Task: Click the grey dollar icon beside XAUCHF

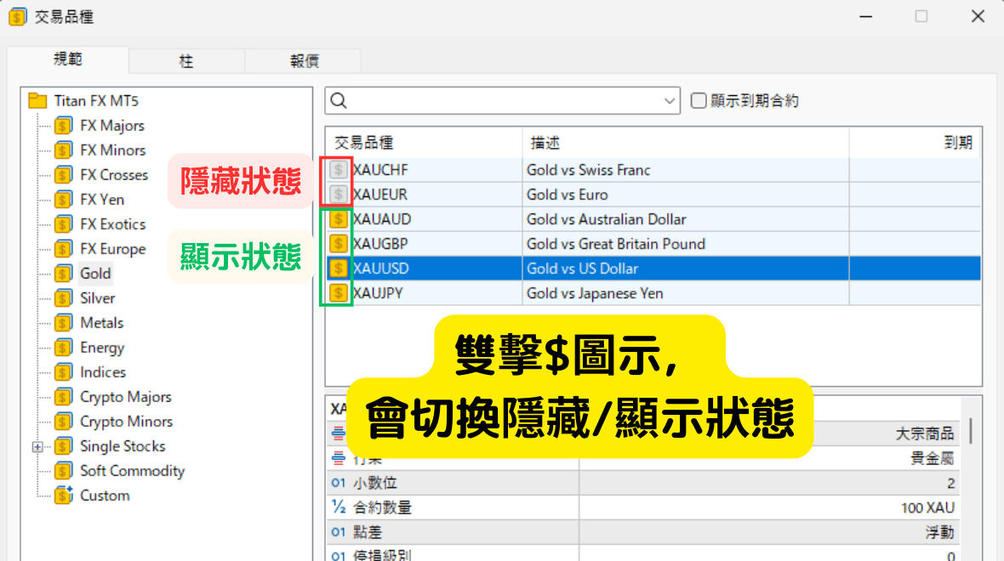Action: 339,170
